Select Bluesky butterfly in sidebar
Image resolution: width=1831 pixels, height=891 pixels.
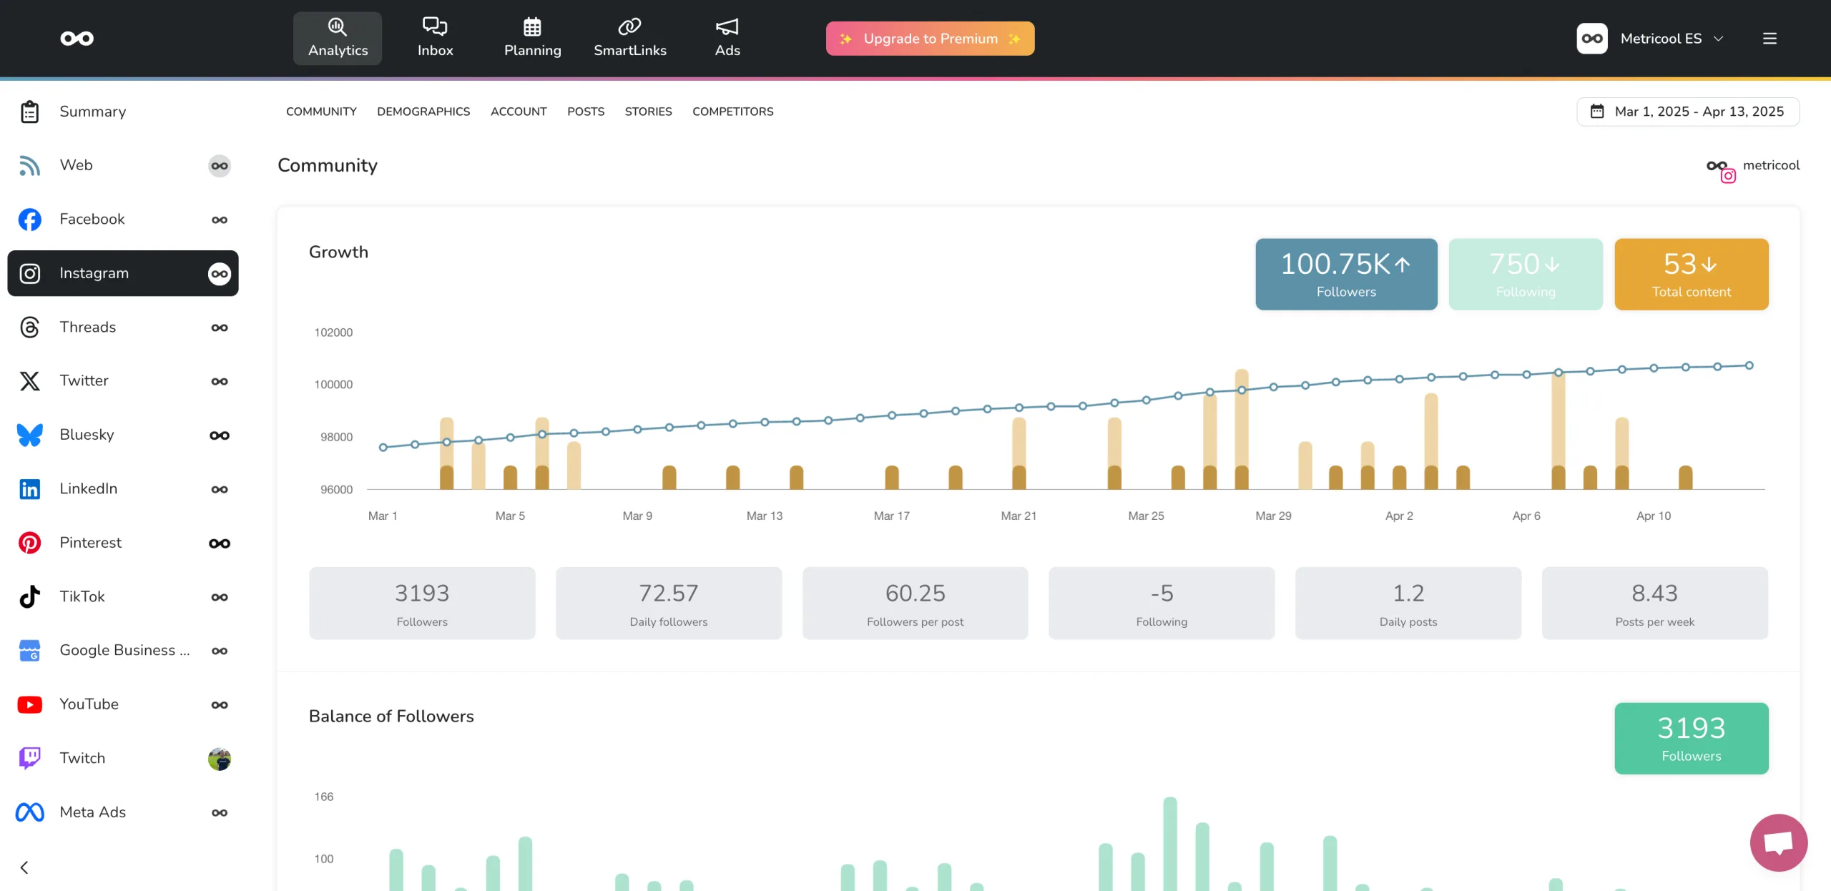(30, 435)
